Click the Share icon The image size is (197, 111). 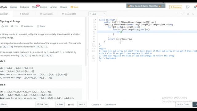pyautogui.click(x=38, y=26)
